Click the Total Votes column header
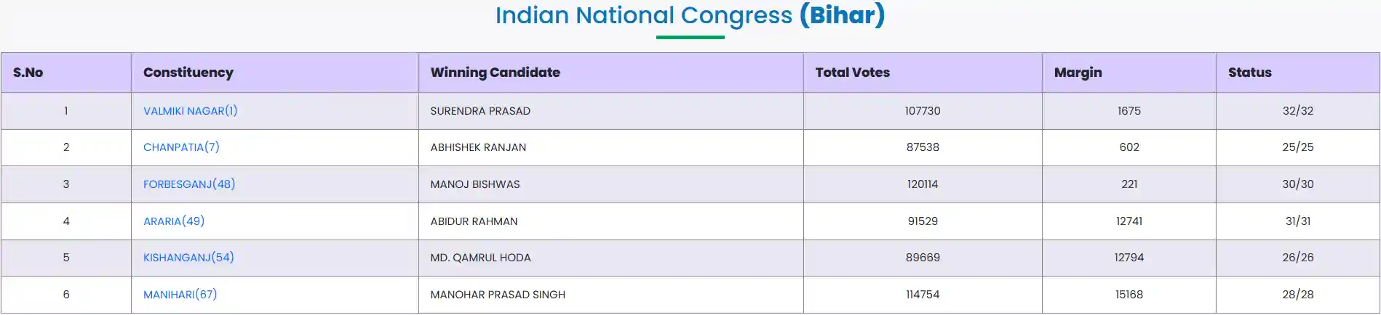This screenshot has height=315, width=1381. point(852,73)
